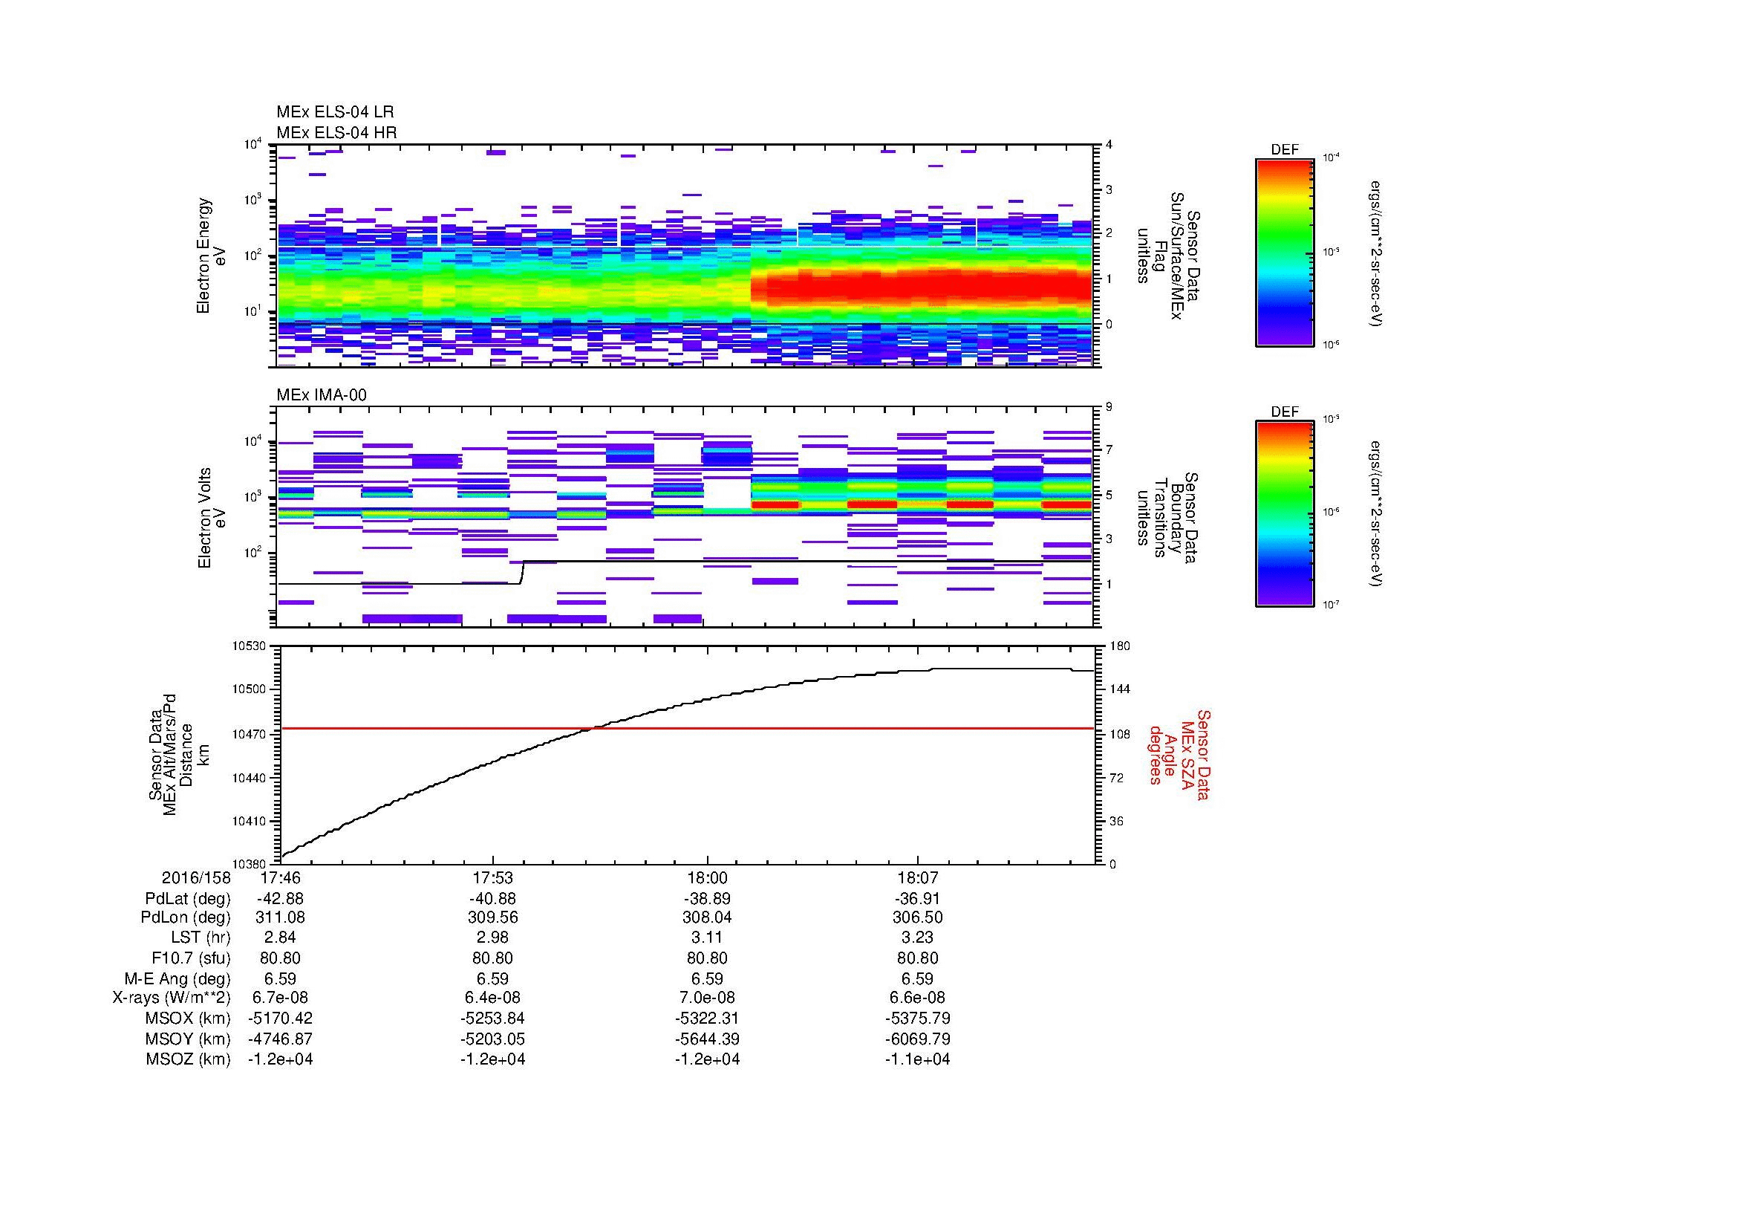Click the 'Electron Volts eV' axis label
The image size is (1737, 1228).
[212, 519]
